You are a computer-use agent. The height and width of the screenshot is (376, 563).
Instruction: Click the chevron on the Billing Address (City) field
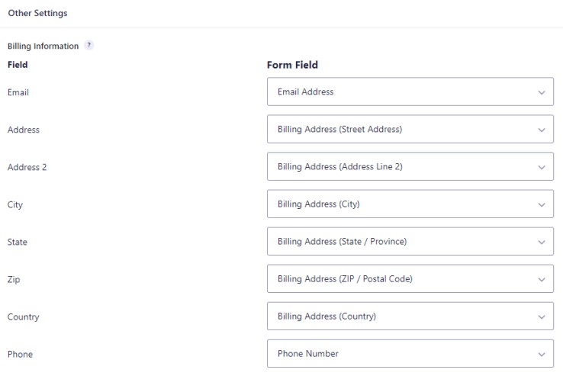[x=542, y=204]
